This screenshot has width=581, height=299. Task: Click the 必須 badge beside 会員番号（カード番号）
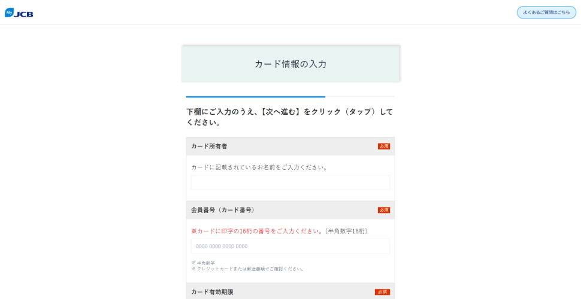pyautogui.click(x=383, y=210)
